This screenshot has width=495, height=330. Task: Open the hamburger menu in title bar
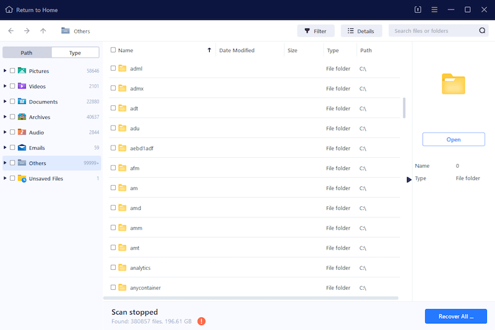(435, 9)
